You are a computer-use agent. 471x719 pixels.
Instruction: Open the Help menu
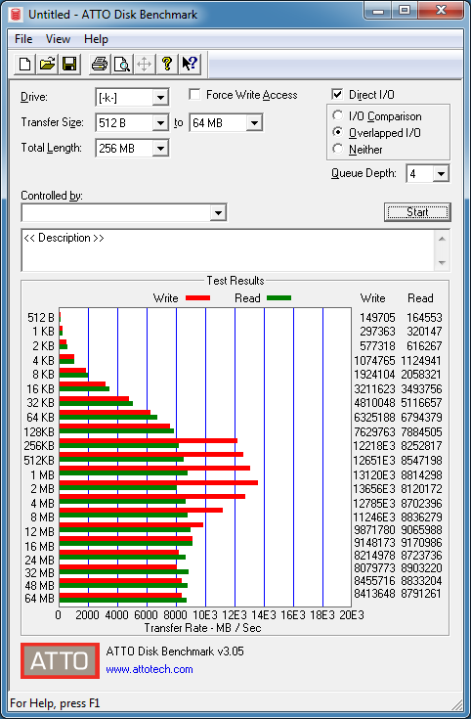point(96,39)
